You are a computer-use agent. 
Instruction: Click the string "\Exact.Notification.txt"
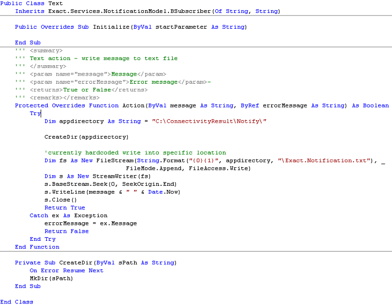(324, 161)
